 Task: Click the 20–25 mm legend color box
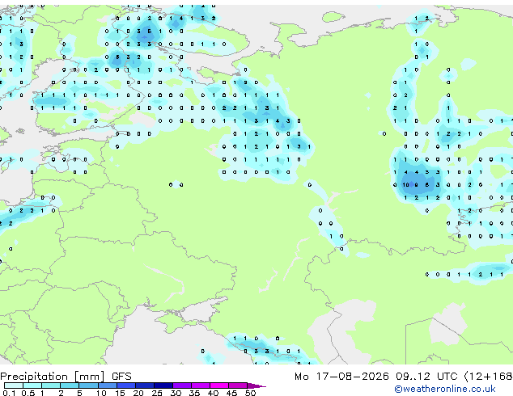click(x=145, y=385)
